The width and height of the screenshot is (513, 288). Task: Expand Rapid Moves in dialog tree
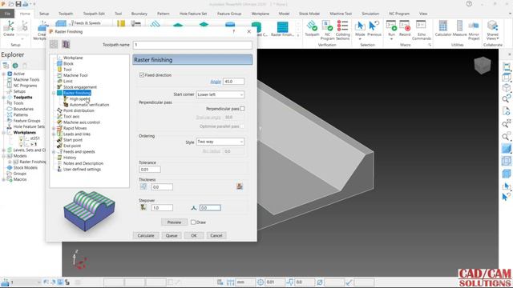click(54, 128)
